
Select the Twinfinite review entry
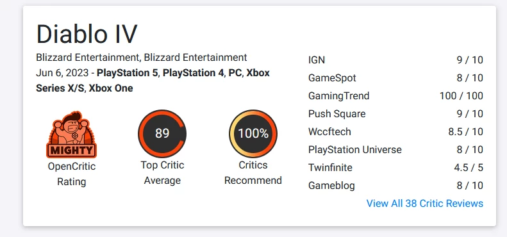coord(395,168)
